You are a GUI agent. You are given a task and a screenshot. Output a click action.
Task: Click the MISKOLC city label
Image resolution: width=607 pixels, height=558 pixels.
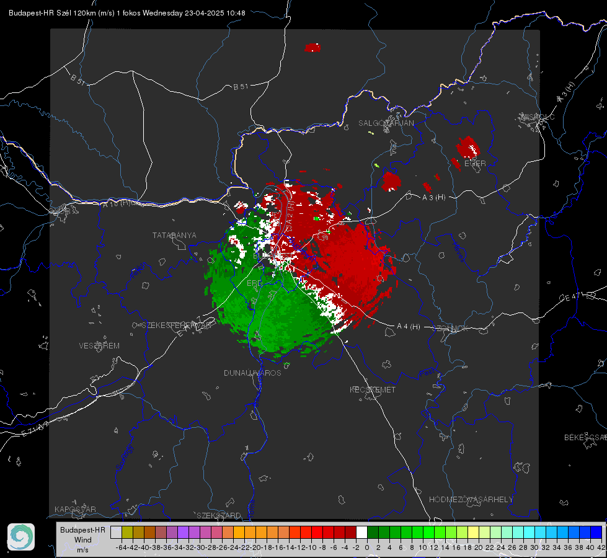point(538,117)
